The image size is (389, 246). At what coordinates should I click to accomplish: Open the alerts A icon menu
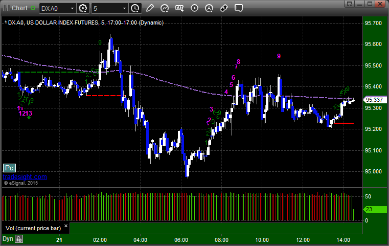point(209,8)
